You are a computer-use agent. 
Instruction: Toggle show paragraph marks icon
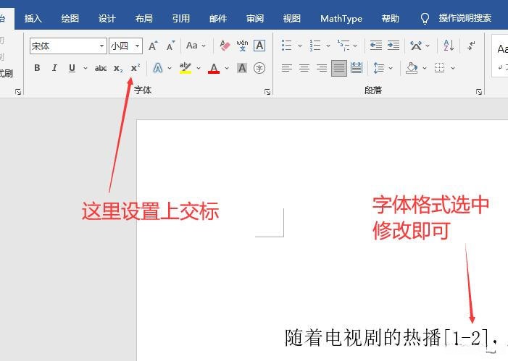471,46
